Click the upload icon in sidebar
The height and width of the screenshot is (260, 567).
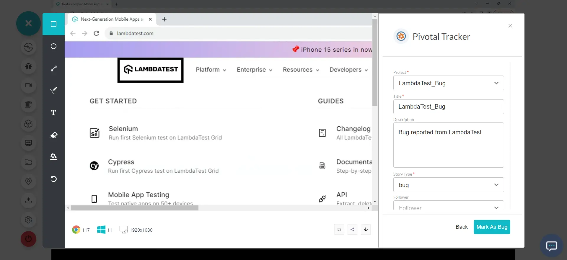tap(28, 200)
